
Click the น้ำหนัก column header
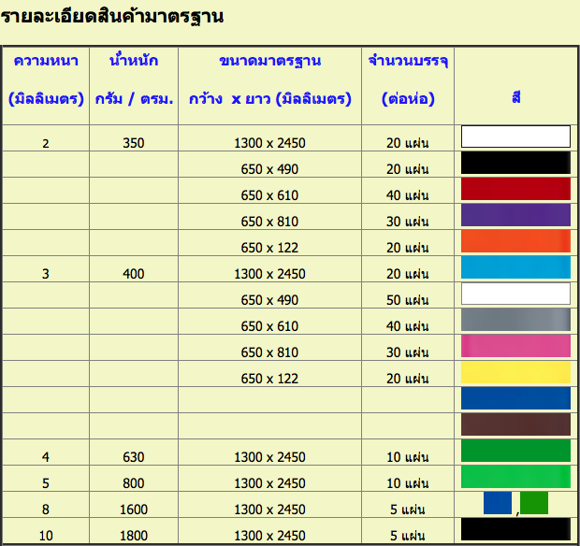coord(133,62)
